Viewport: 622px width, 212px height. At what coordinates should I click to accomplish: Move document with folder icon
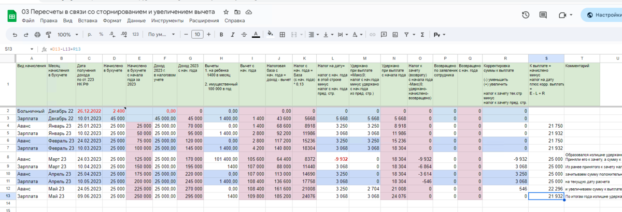[237, 11]
